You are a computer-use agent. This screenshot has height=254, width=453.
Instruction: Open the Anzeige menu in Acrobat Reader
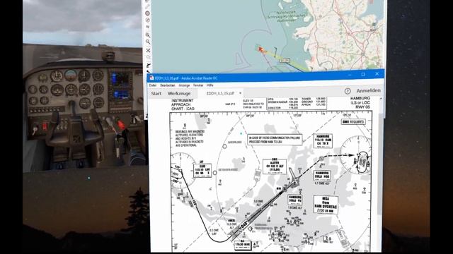click(184, 85)
